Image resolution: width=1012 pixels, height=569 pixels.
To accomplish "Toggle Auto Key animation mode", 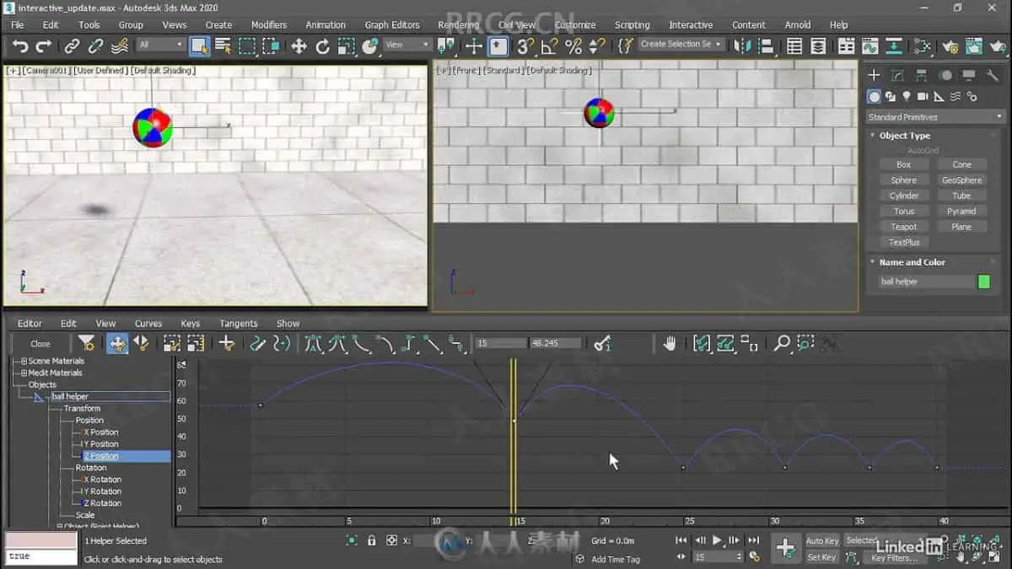I will 822,540.
